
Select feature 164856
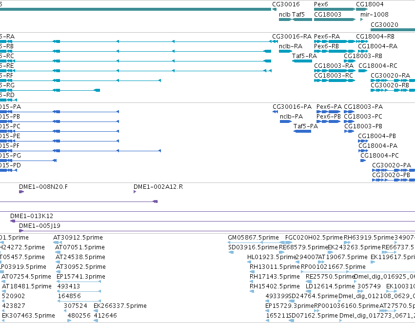69,296
